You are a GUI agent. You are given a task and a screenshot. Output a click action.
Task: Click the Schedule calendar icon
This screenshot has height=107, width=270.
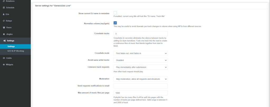click(4, 8)
